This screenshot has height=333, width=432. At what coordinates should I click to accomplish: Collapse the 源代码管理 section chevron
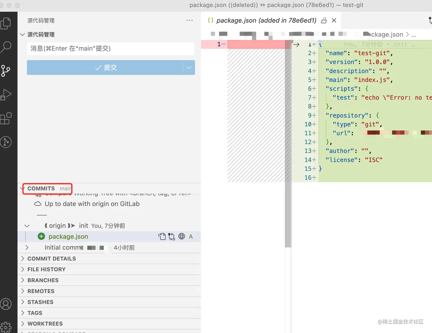(23, 35)
